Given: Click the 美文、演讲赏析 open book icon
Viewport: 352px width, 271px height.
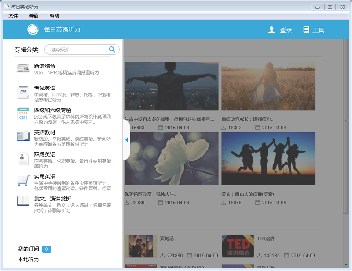Looking at the screenshot, I should (x=23, y=201).
